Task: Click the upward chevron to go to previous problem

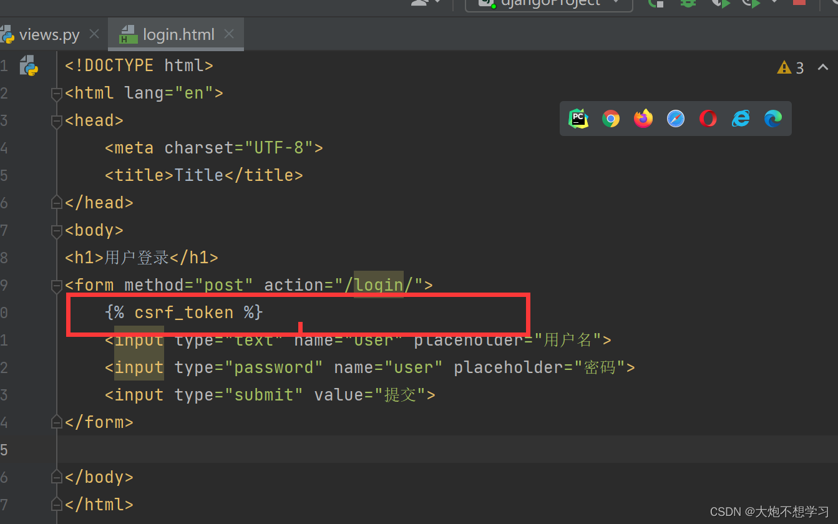Action: point(823,67)
